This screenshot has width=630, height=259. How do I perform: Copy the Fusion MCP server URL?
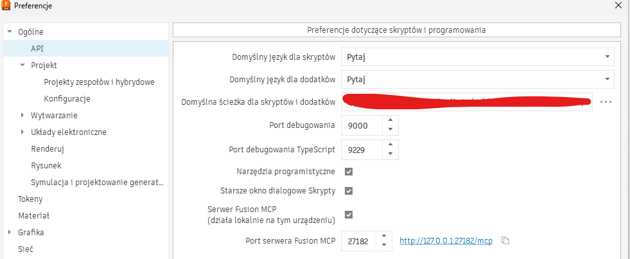coord(505,241)
